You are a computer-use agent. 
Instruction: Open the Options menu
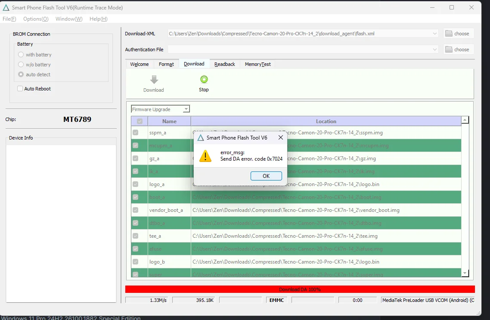[x=36, y=19]
